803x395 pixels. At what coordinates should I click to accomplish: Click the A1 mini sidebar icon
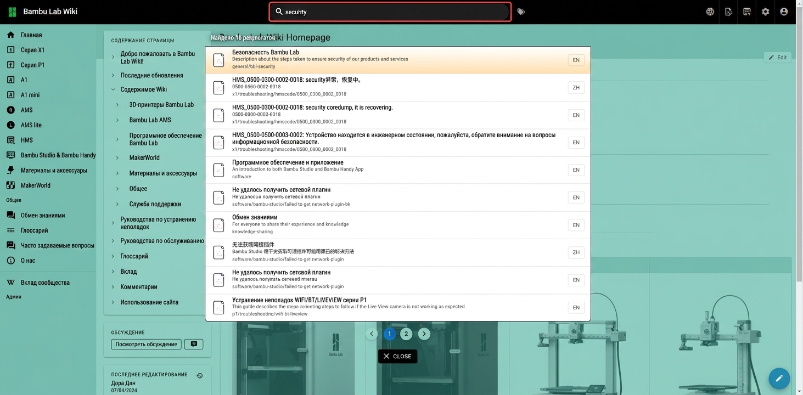tap(10, 95)
